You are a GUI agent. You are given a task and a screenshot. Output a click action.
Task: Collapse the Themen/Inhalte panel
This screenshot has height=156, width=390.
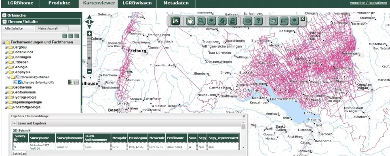coord(4,22)
